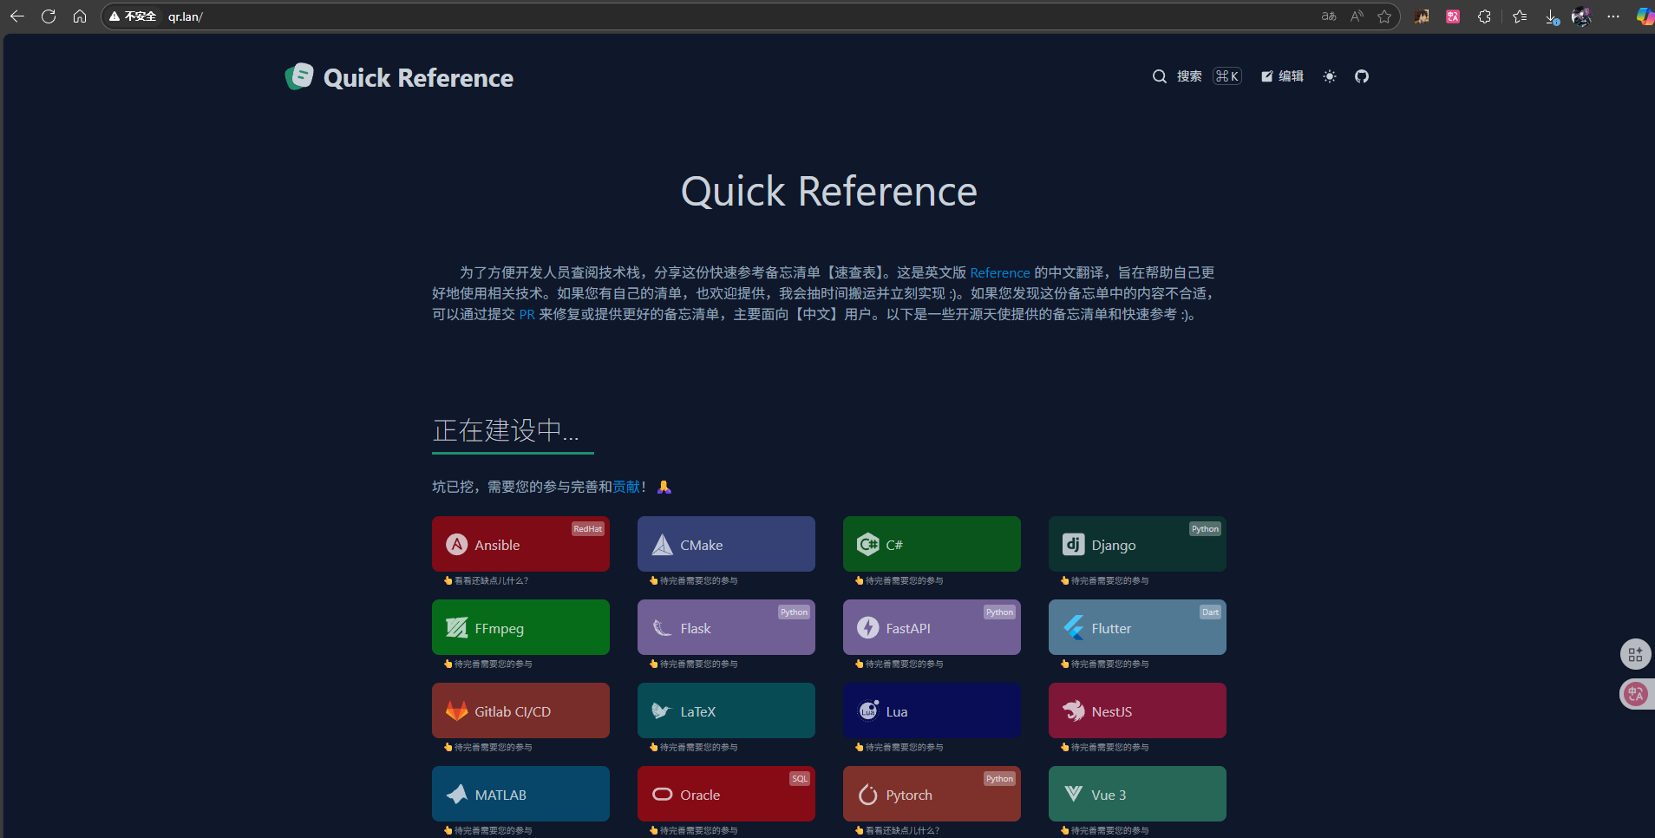Image resolution: width=1655 pixels, height=838 pixels.
Task: Toggle the light/dark theme sun icon
Action: [x=1330, y=76]
